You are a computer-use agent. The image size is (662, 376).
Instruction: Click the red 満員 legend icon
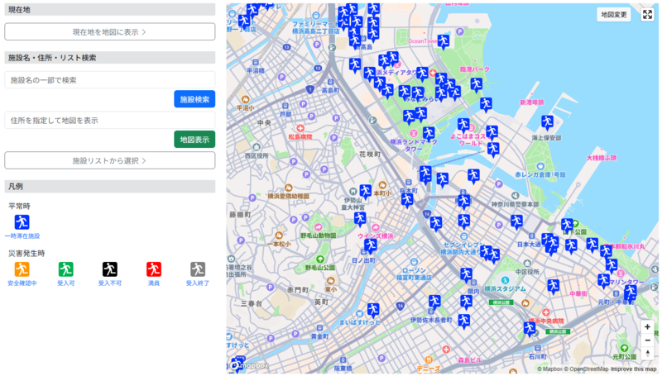[x=154, y=269]
